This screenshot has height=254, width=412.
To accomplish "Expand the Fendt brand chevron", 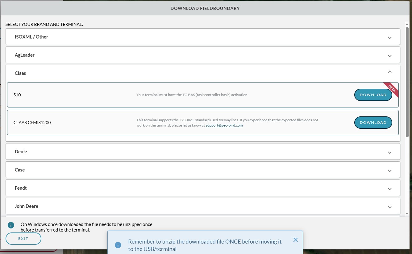I will click(389, 189).
